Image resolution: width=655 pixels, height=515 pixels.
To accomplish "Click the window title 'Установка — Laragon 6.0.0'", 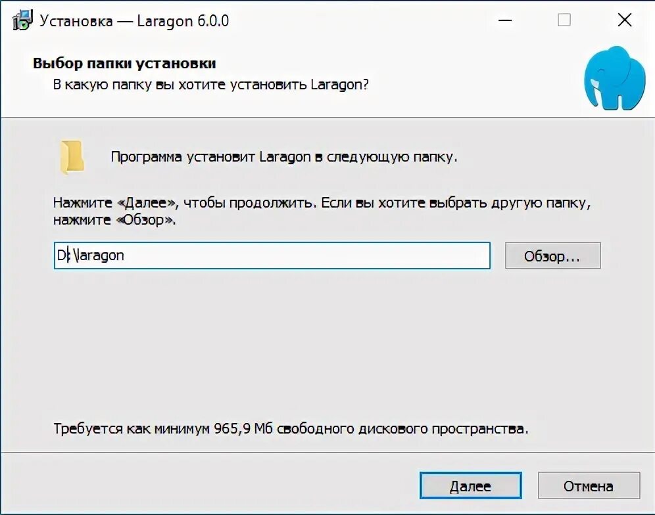I will 134,20.
